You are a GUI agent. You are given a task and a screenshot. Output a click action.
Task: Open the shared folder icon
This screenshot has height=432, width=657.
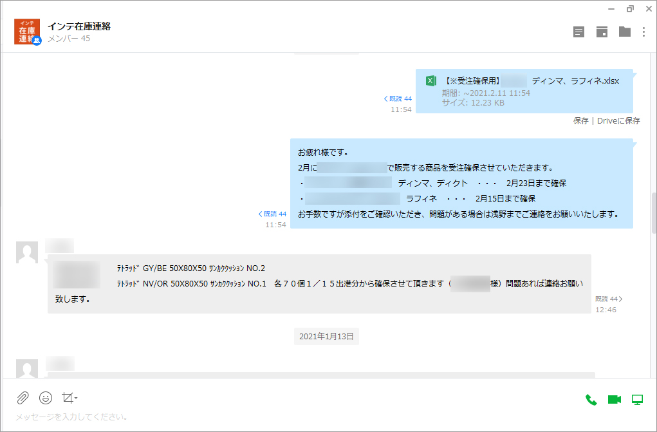coord(624,32)
